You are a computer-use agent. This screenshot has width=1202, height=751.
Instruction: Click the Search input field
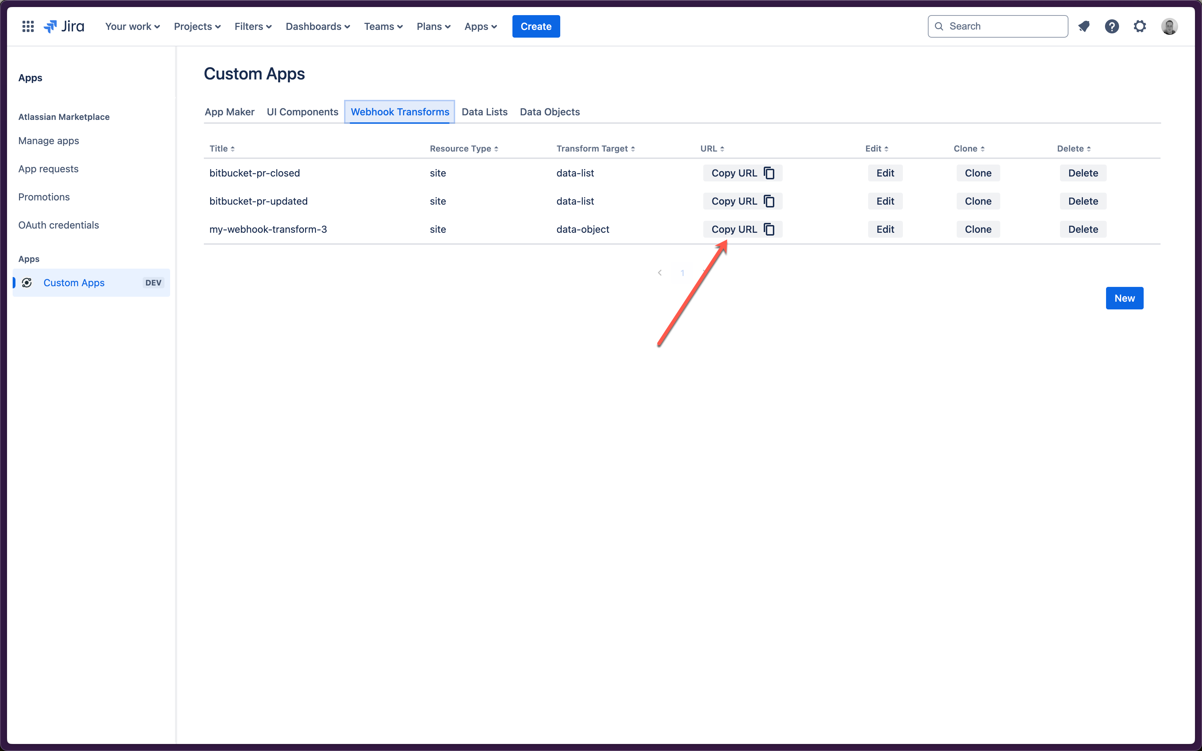997,26
